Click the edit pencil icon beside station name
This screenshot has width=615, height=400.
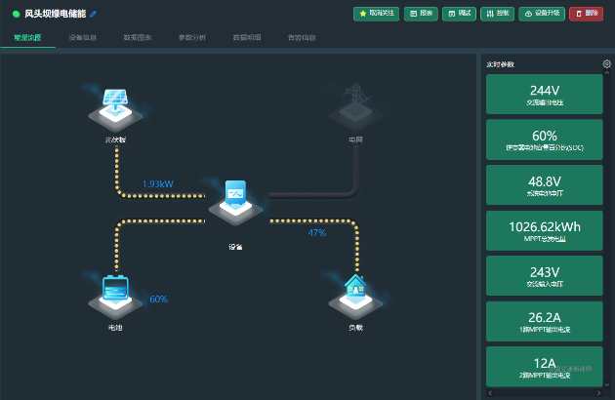click(x=94, y=15)
